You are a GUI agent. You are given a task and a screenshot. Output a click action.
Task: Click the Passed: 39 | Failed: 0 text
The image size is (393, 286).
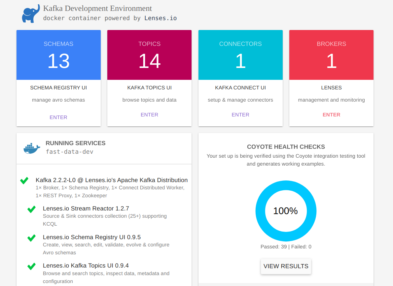tap(286, 246)
